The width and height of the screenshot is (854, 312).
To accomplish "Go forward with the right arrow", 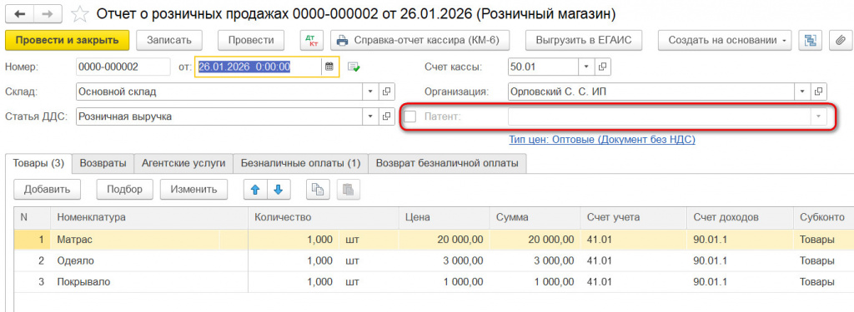I will click(48, 14).
